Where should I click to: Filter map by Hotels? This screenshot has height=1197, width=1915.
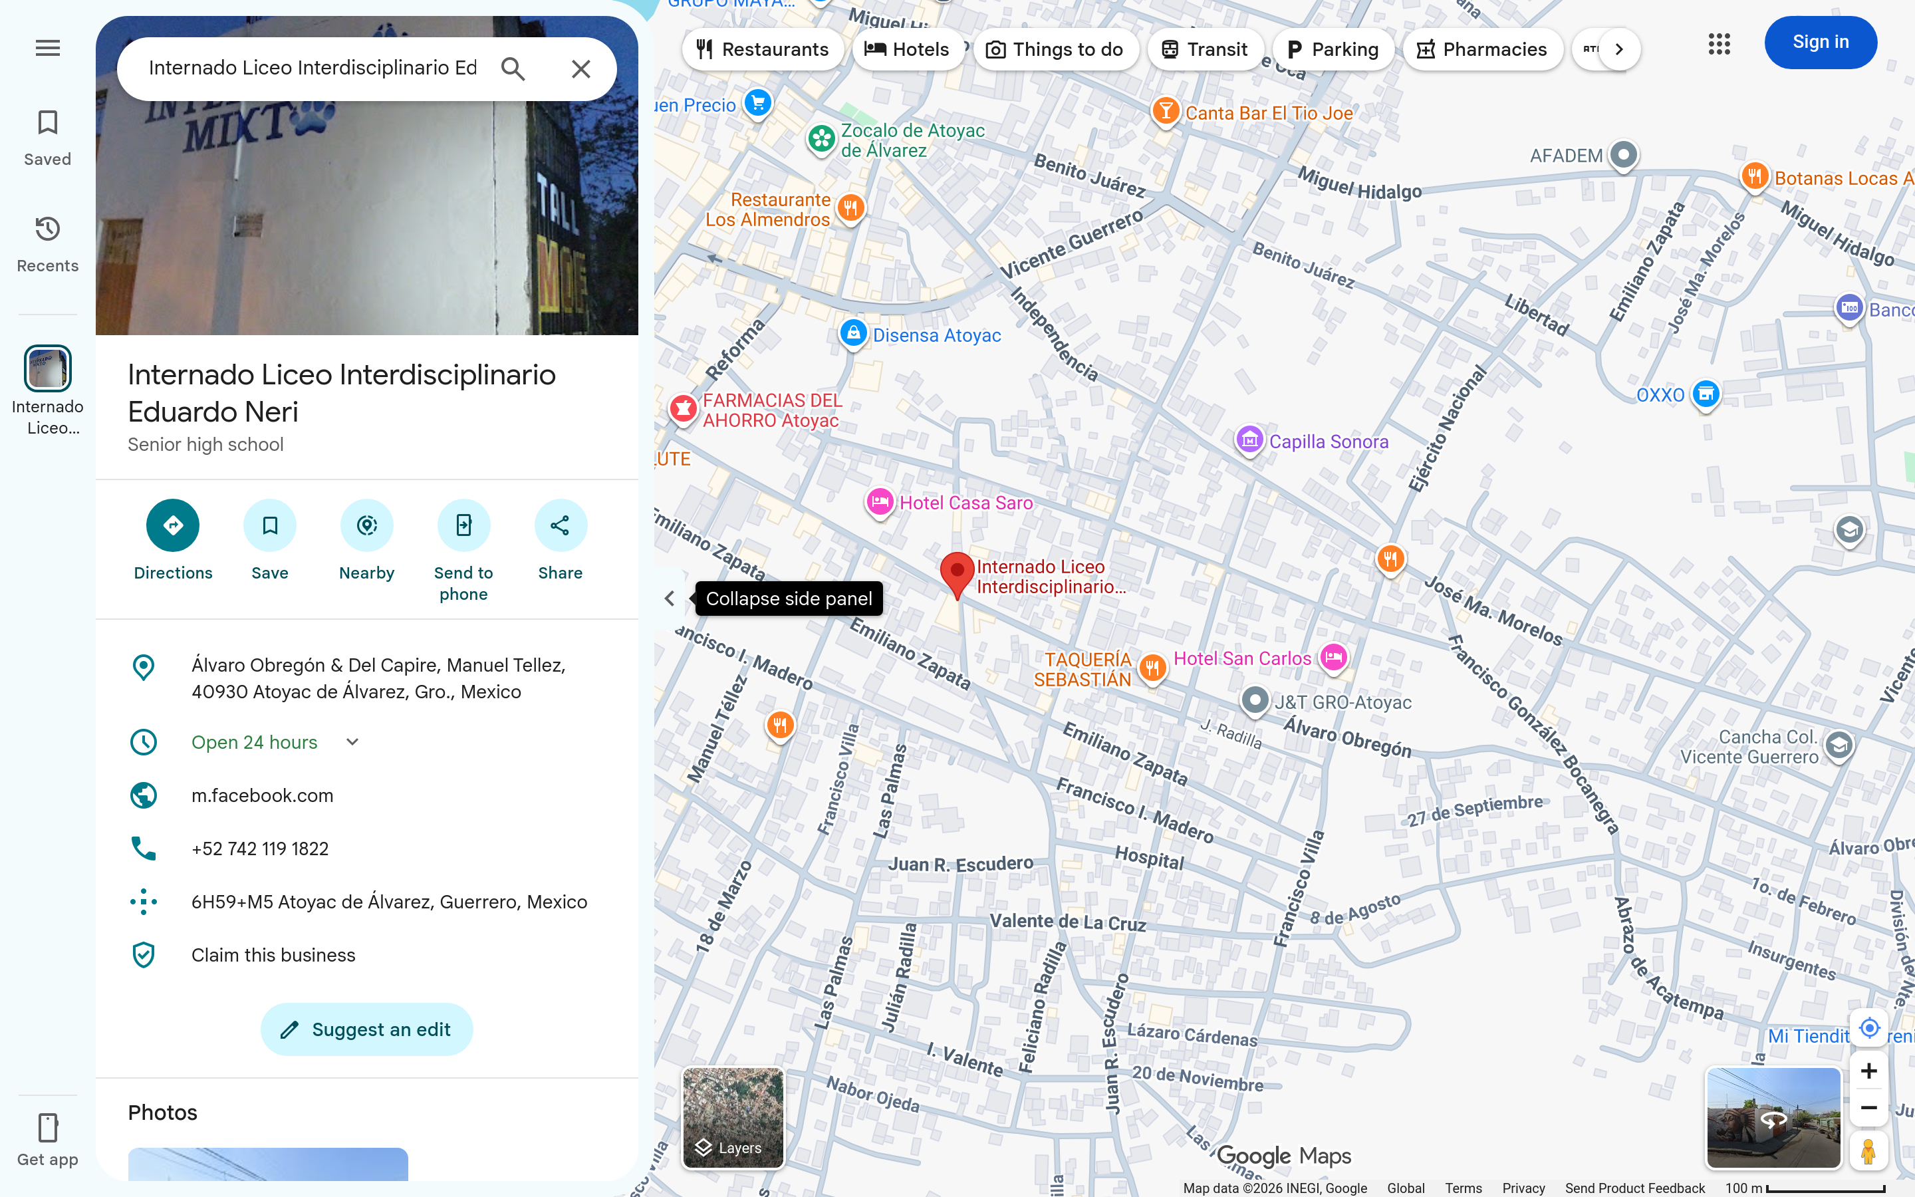click(908, 49)
